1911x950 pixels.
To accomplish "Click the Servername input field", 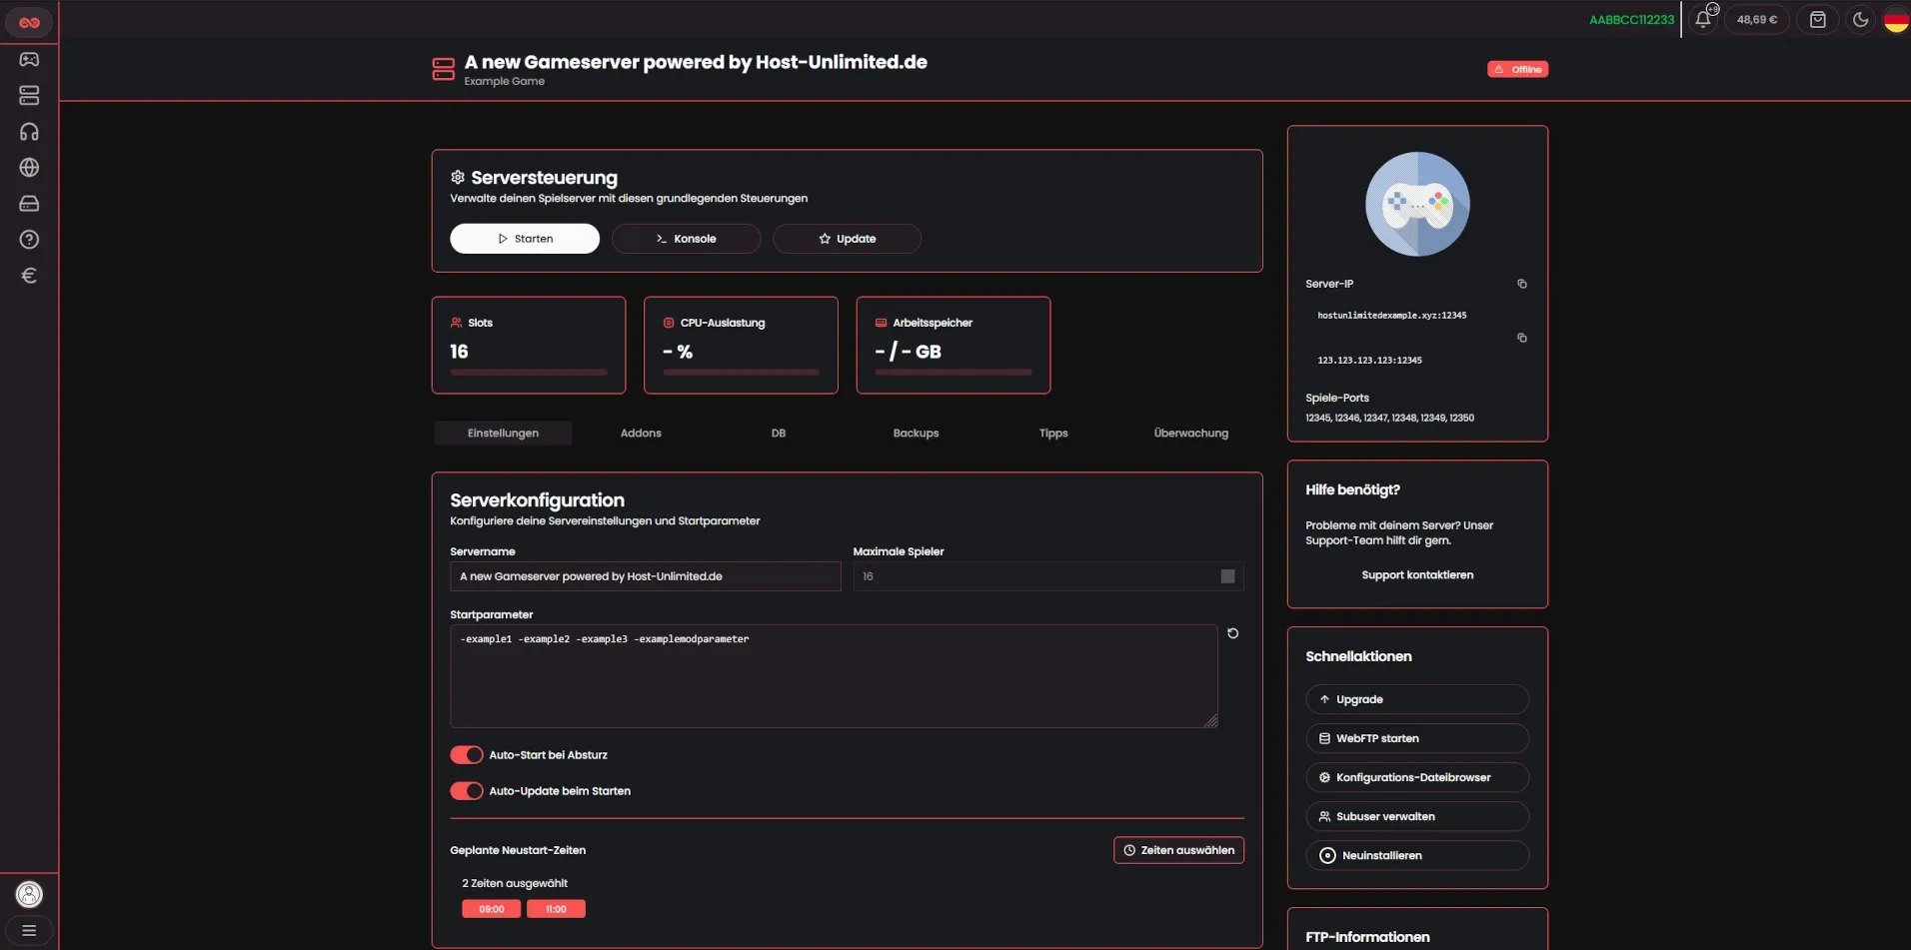I will (x=645, y=576).
